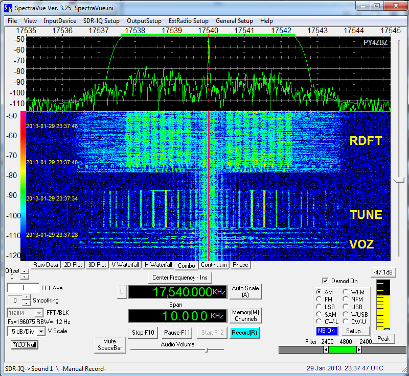This screenshot has width=409, height=376.
Task: Open the SDR-IQ Setup menu
Action: pyautogui.click(x=101, y=21)
